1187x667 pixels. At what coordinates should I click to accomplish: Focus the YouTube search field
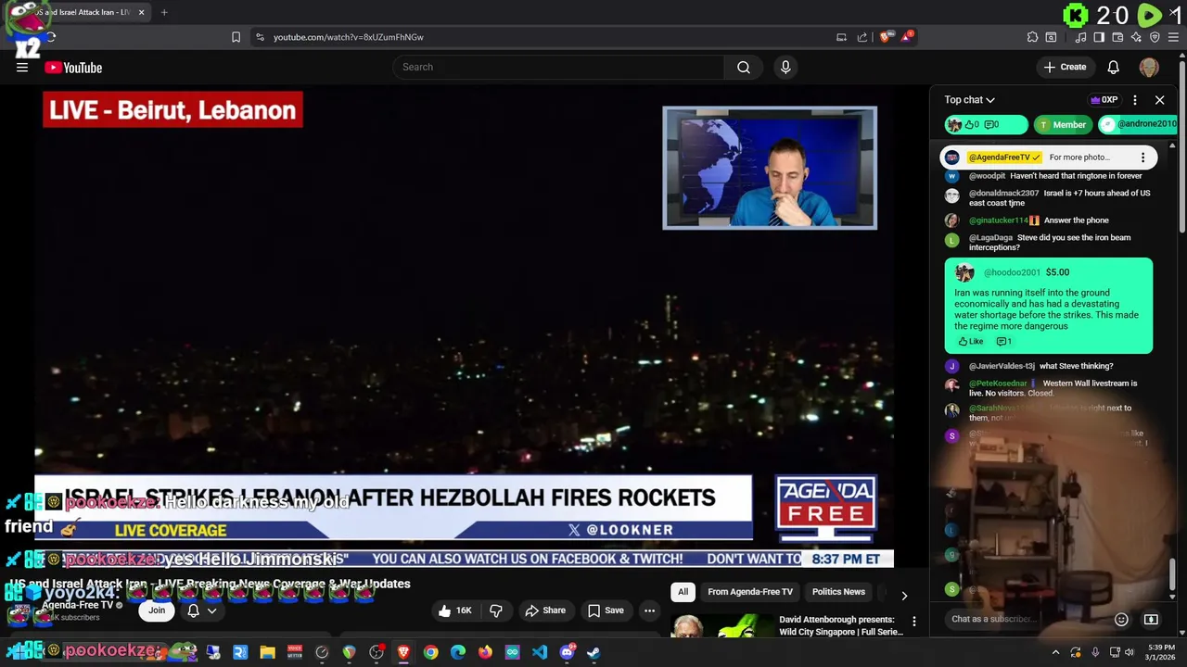(x=558, y=67)
